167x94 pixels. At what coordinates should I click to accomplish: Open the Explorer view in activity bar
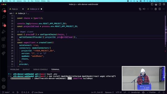point(3,10)
